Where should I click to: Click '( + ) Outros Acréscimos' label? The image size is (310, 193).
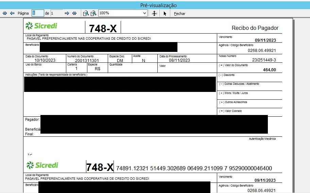[233, 102]
